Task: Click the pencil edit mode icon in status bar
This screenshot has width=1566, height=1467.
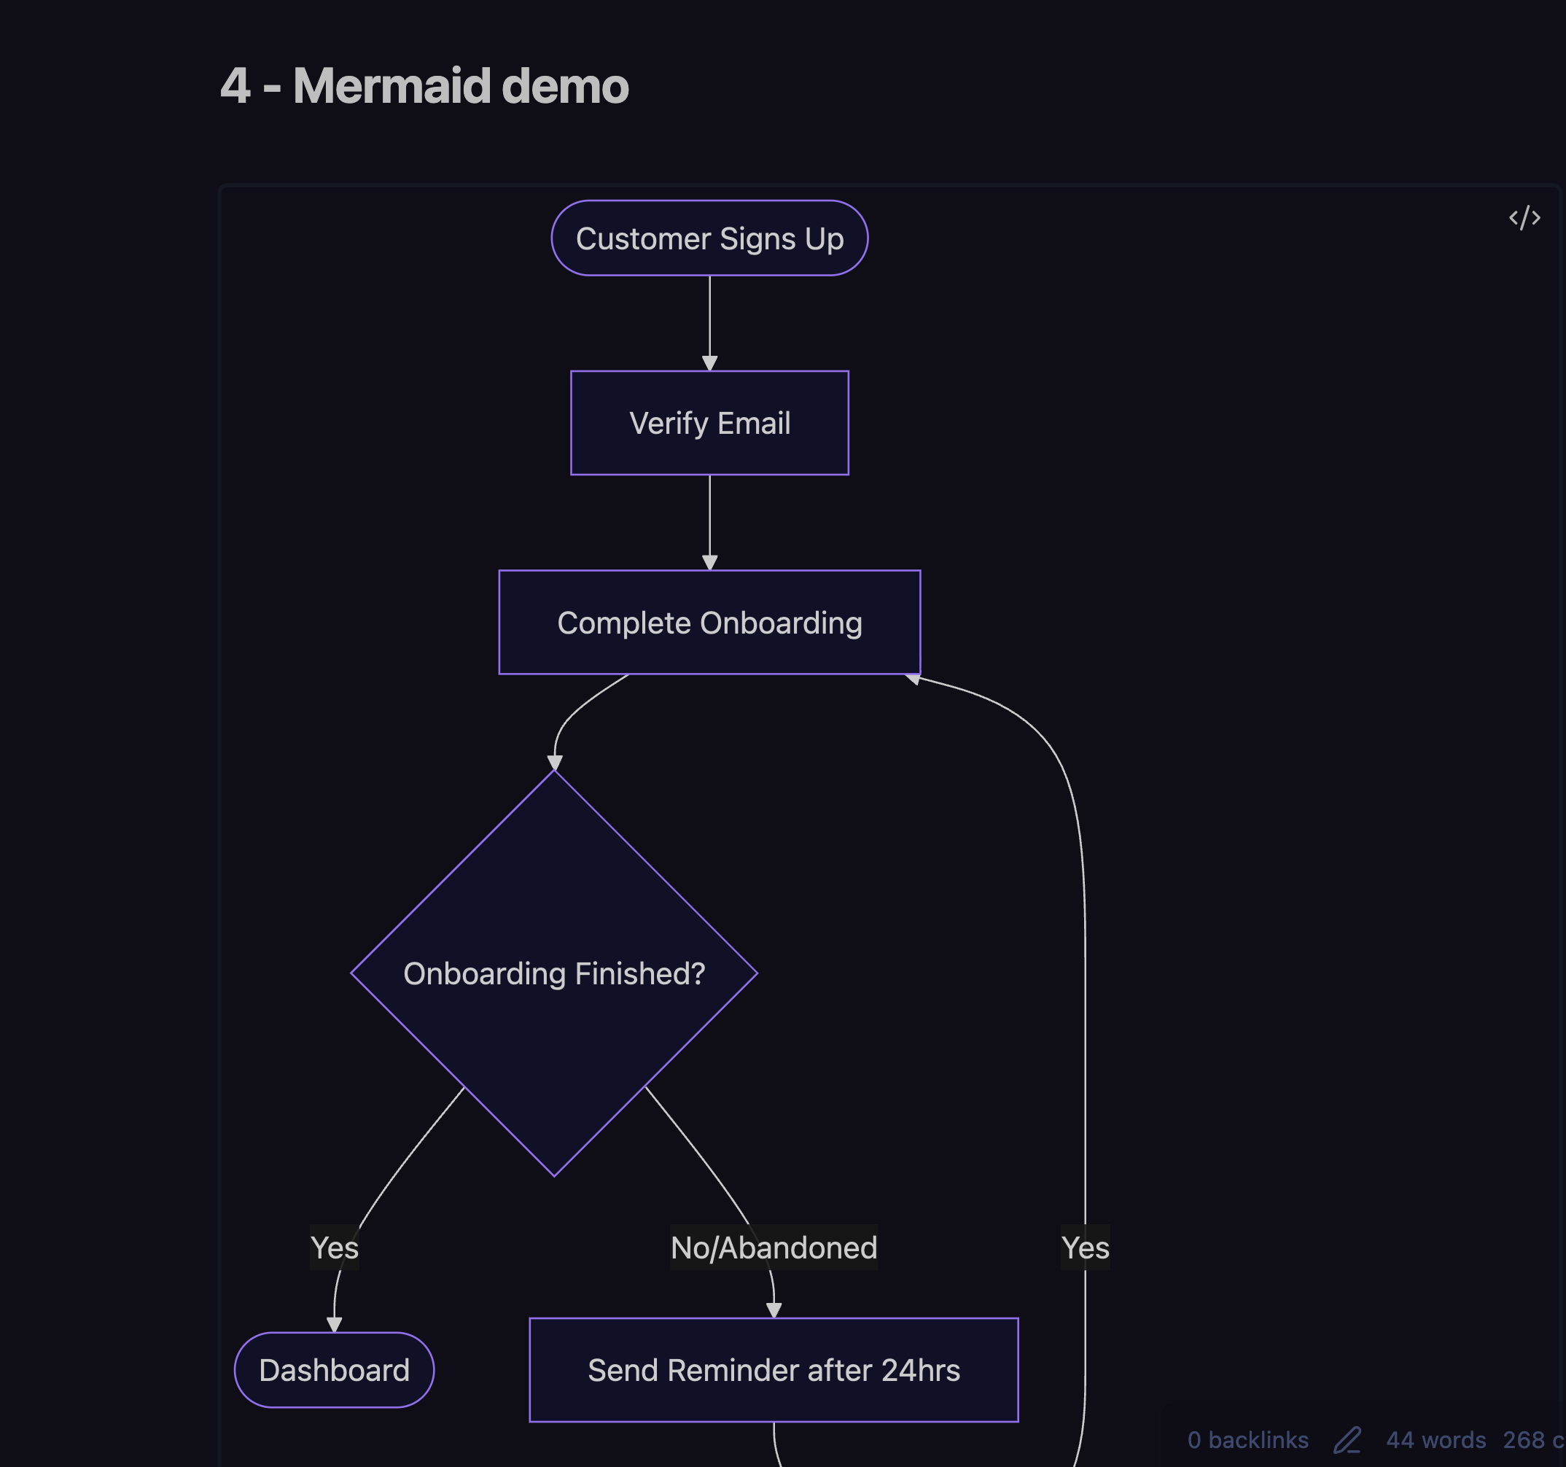Action: (x=1347, y=1440)
